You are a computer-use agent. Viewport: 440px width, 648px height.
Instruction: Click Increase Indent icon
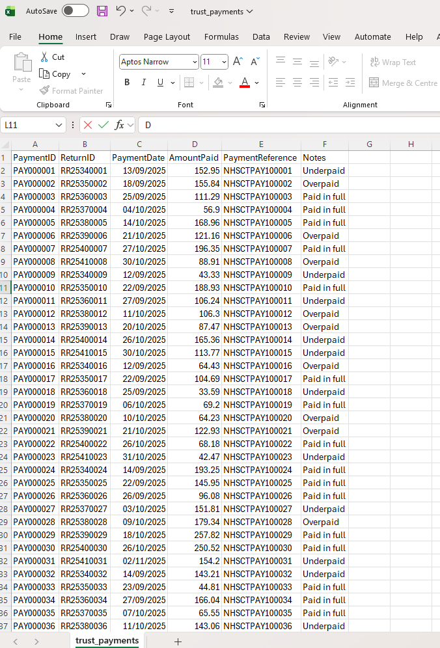point(350,82)
